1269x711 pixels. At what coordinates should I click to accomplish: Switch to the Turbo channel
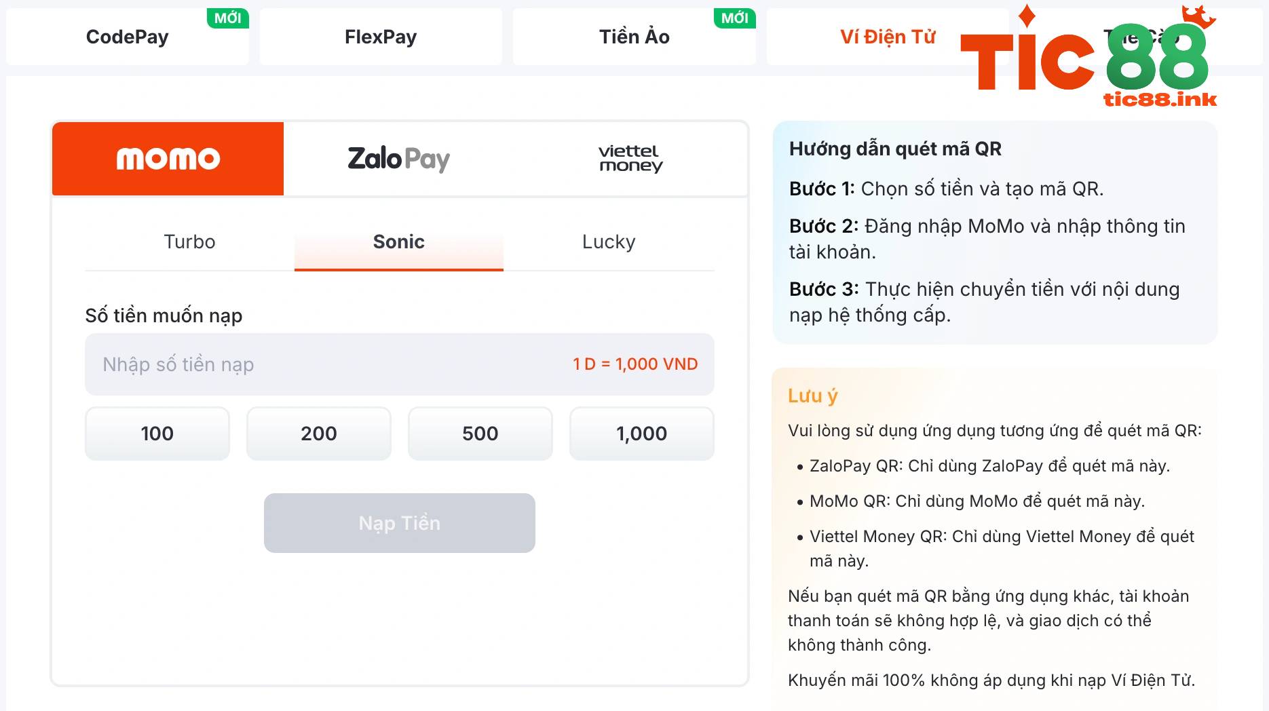(189, 242)
